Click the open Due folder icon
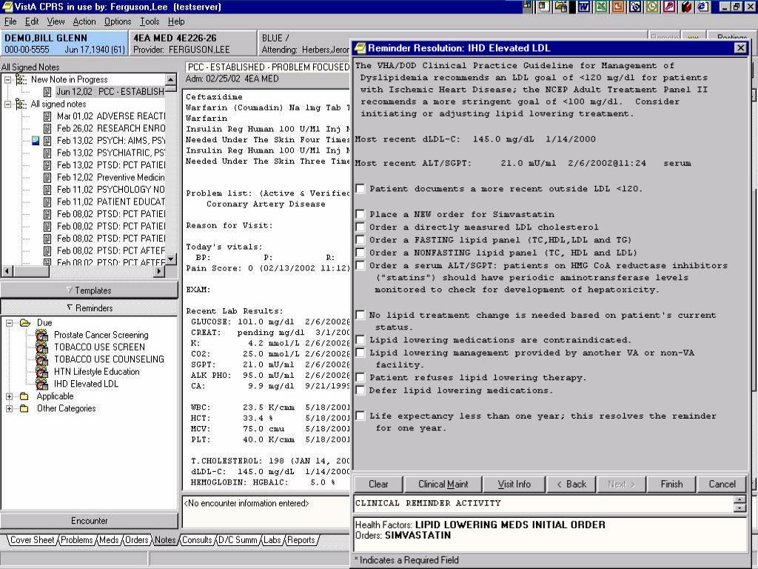758x569 pixels. click(x=24, y=323)
